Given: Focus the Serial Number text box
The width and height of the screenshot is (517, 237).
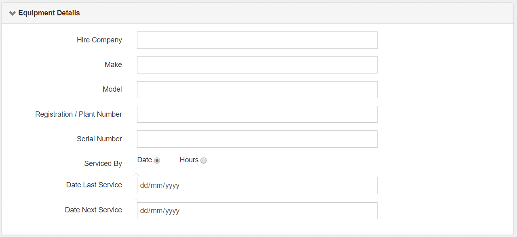Looking at the screenshot, I should pos(257,139).
